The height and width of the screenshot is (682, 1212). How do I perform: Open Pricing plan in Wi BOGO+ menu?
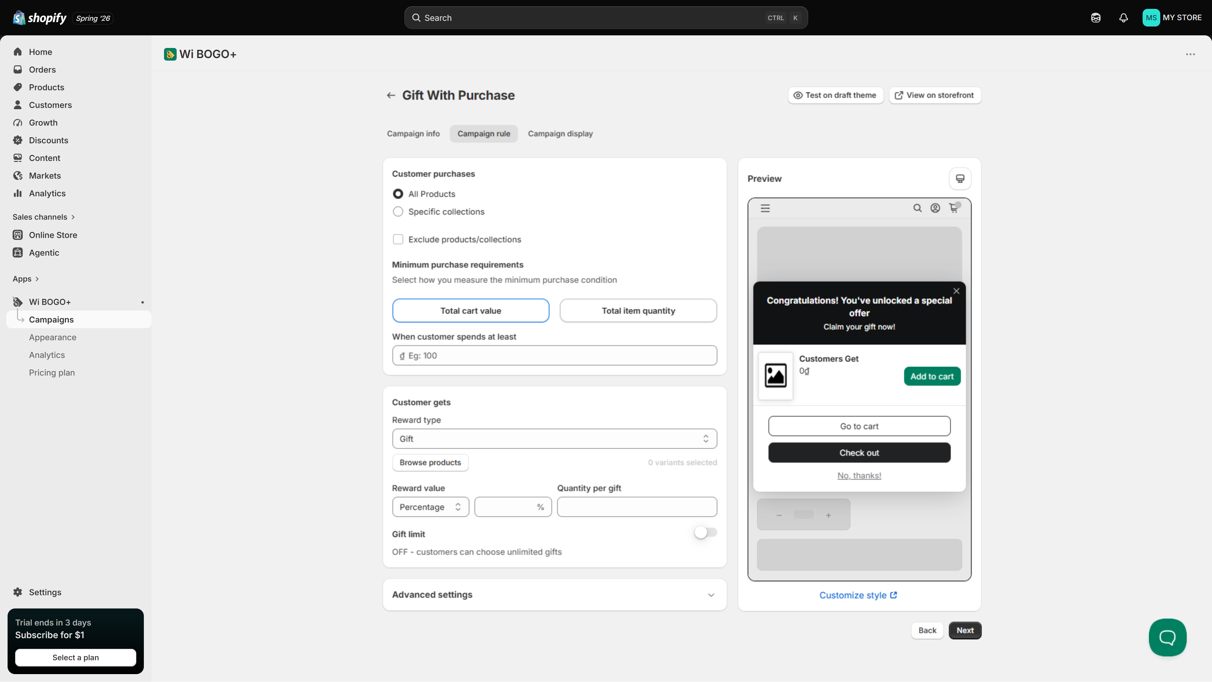point(52,373)
